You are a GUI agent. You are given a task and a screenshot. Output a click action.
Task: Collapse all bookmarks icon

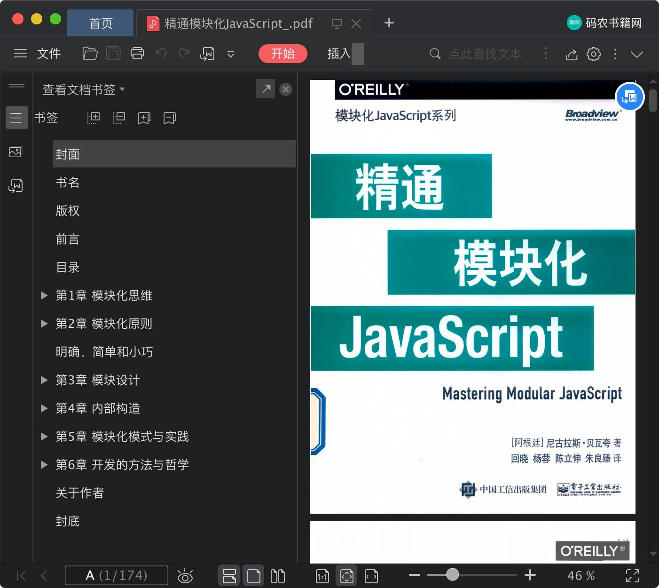[x=119, y=118]
